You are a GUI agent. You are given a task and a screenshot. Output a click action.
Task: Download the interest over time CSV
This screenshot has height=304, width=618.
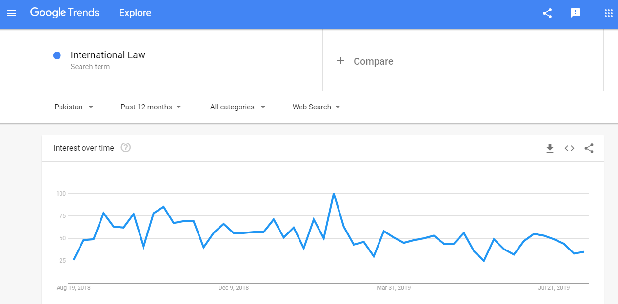coord(550,148)
